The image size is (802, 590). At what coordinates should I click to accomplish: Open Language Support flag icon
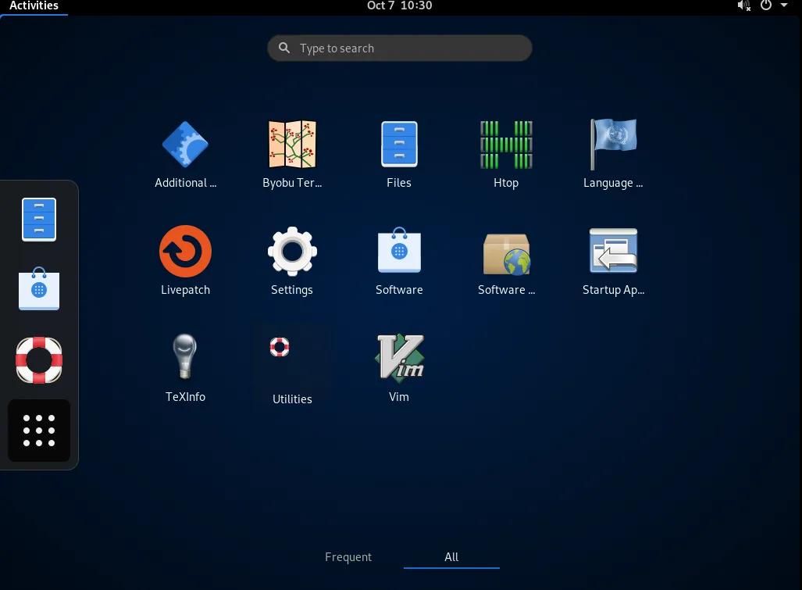pos(613,145)
